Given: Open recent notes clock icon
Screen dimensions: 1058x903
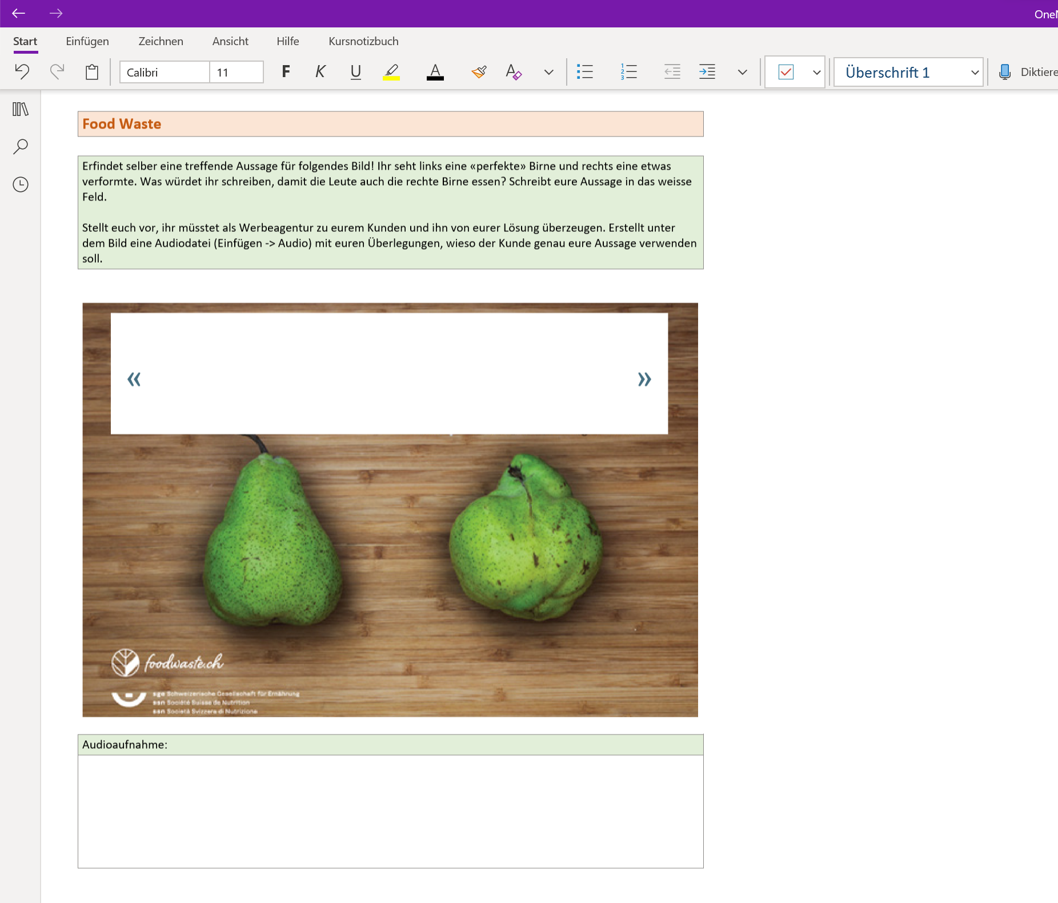Looking at the screenshot, I should click(21, 184).
